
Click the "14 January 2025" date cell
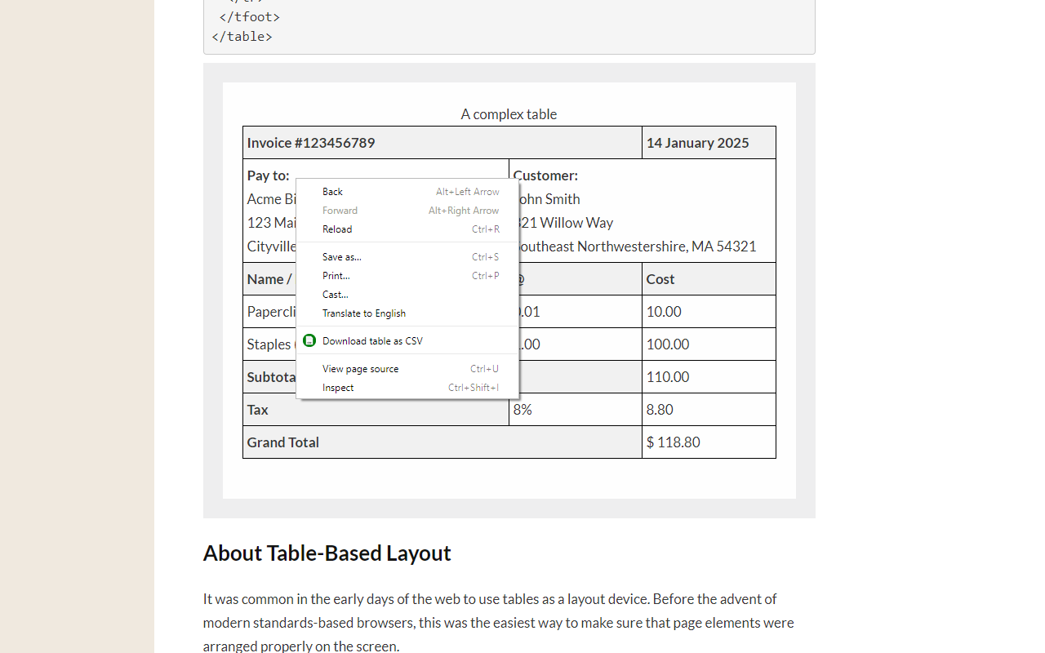697,142
